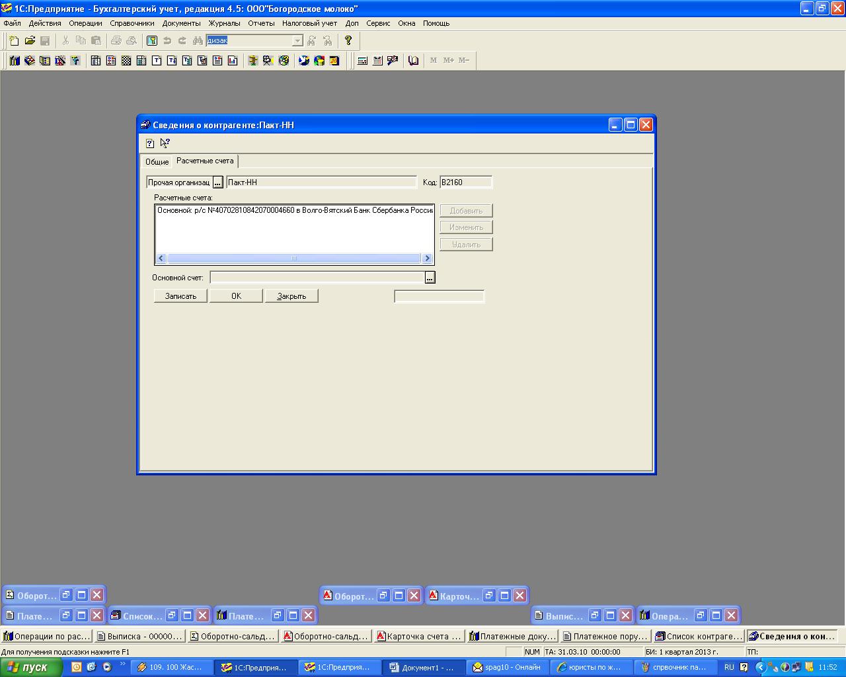The image size is (846, 677).
Task: Open the Файл menu
Action: coord(12,23)
